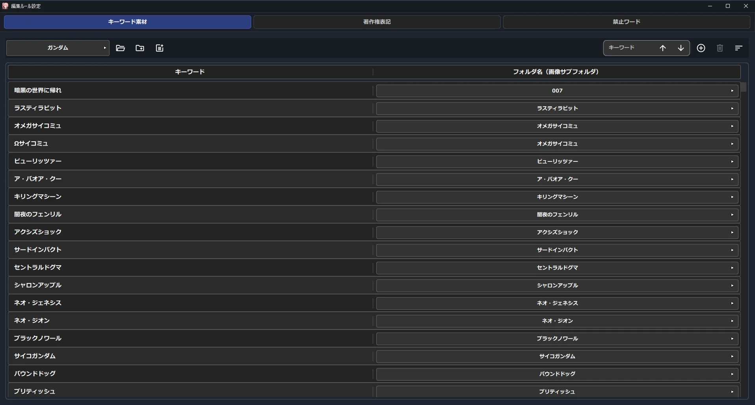Select keyword cell ブラックノワール

point(190,338)
